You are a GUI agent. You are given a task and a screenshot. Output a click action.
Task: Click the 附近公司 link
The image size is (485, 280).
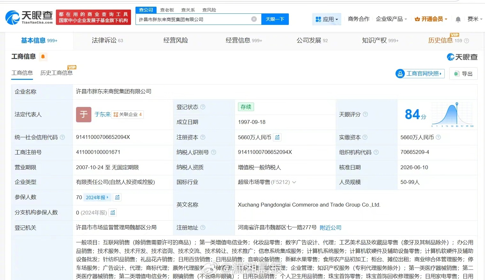[x=330, y=228]
